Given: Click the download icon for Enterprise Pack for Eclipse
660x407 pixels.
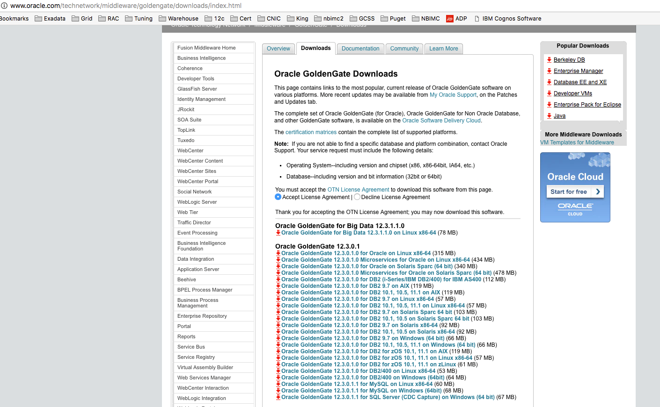Looking at the screenshot, I should click(x=549, y=104).
